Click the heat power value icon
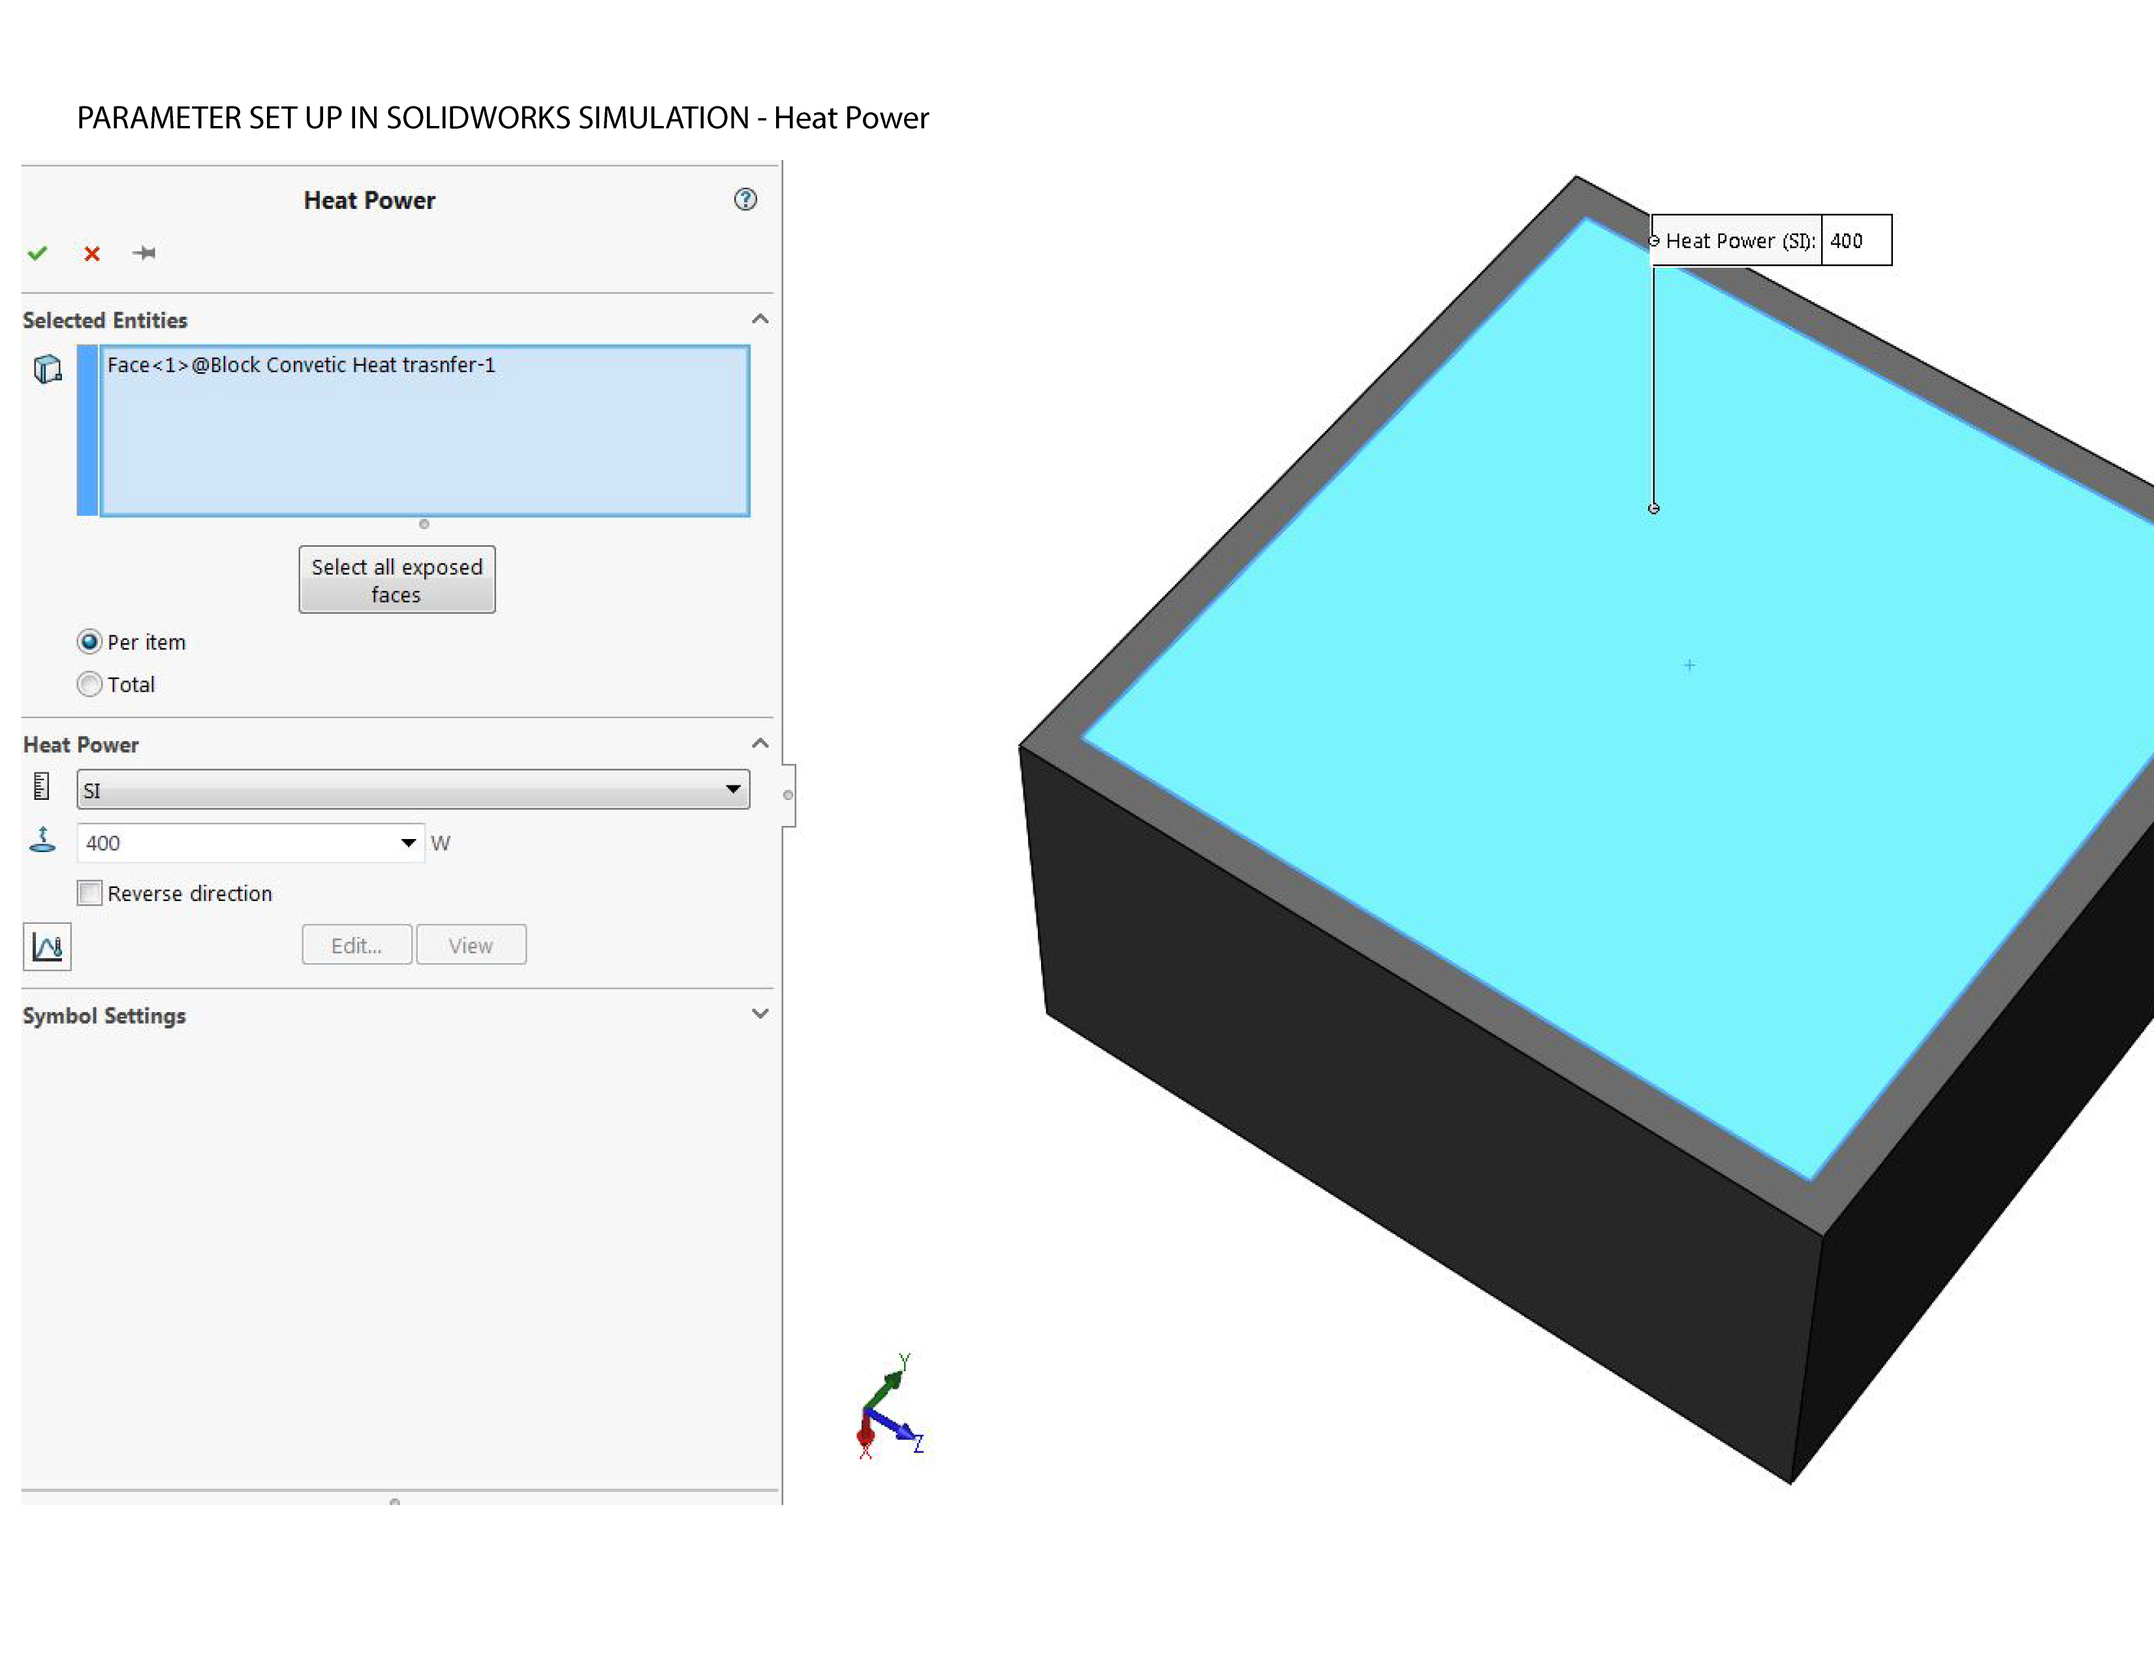 tap(42, 840)
